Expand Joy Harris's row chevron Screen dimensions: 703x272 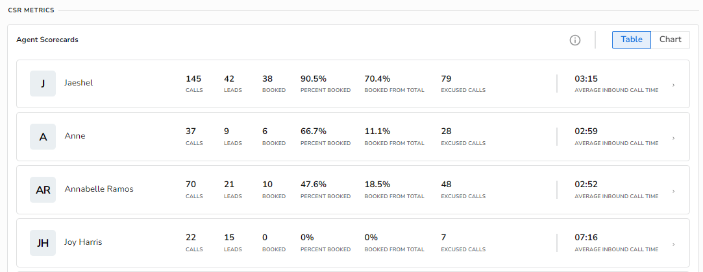(673, 244)
